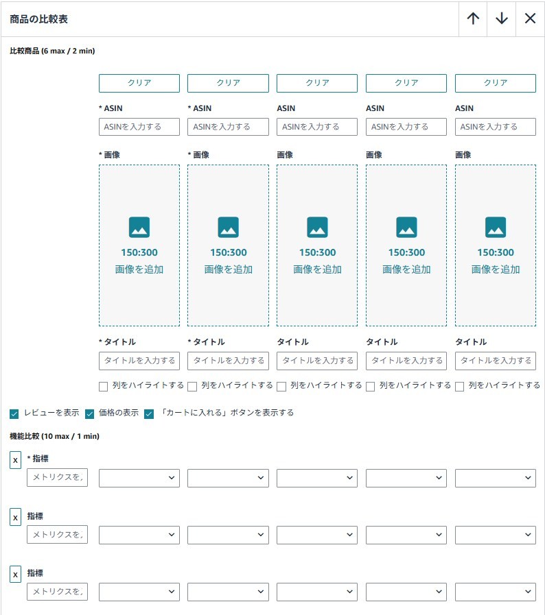545x615 pixels.
Task: Click the metric name field in second 指標 row
Action: point(58,535)
